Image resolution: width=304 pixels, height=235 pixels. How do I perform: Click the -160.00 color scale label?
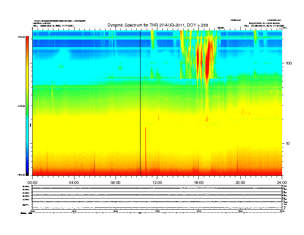(21, 175)
